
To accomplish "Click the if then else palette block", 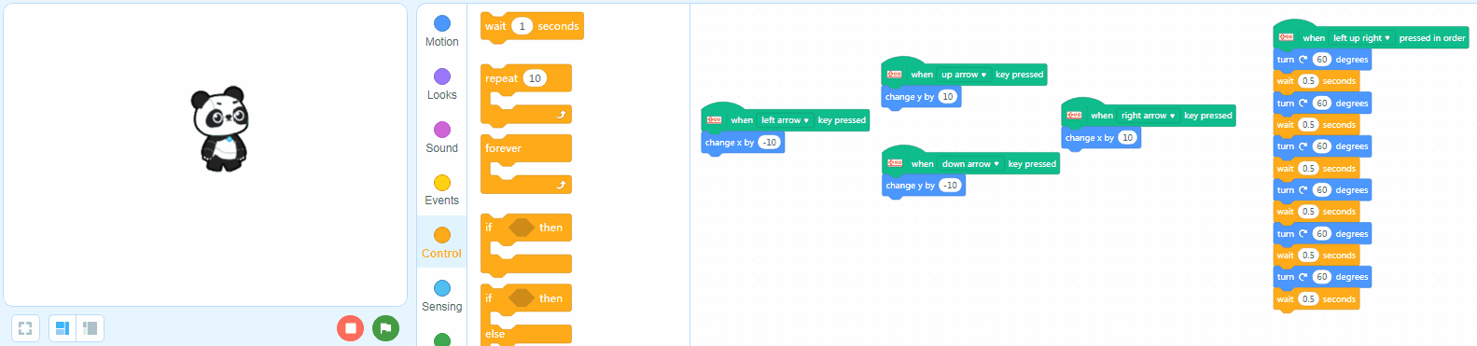I will tap(525, 315).
